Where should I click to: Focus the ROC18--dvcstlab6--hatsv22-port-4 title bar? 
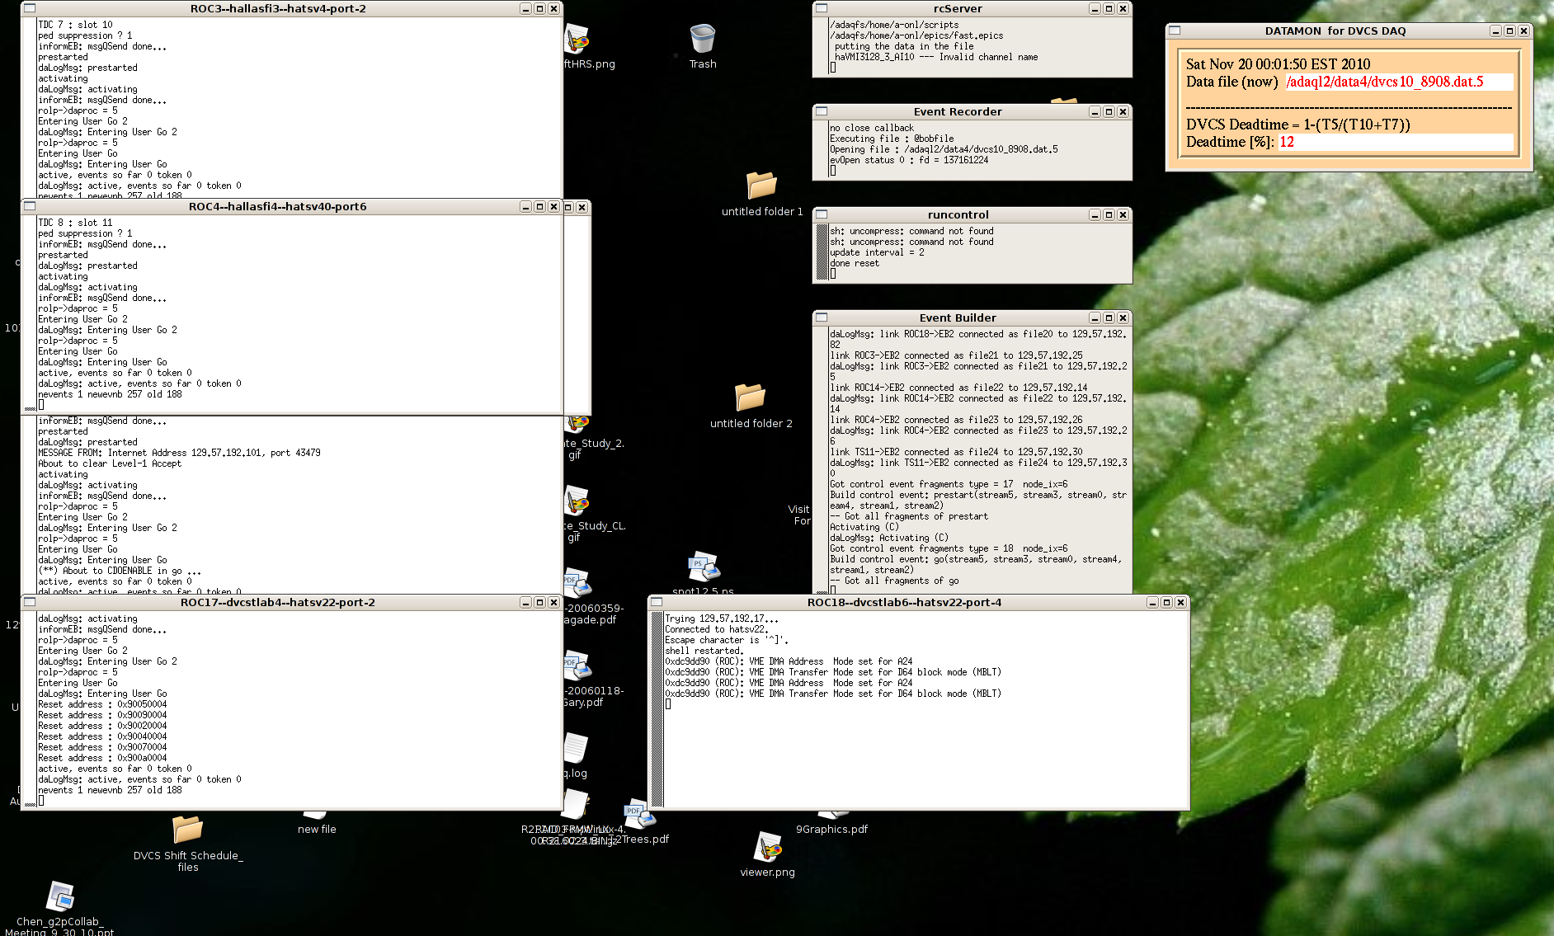[905, 602]
